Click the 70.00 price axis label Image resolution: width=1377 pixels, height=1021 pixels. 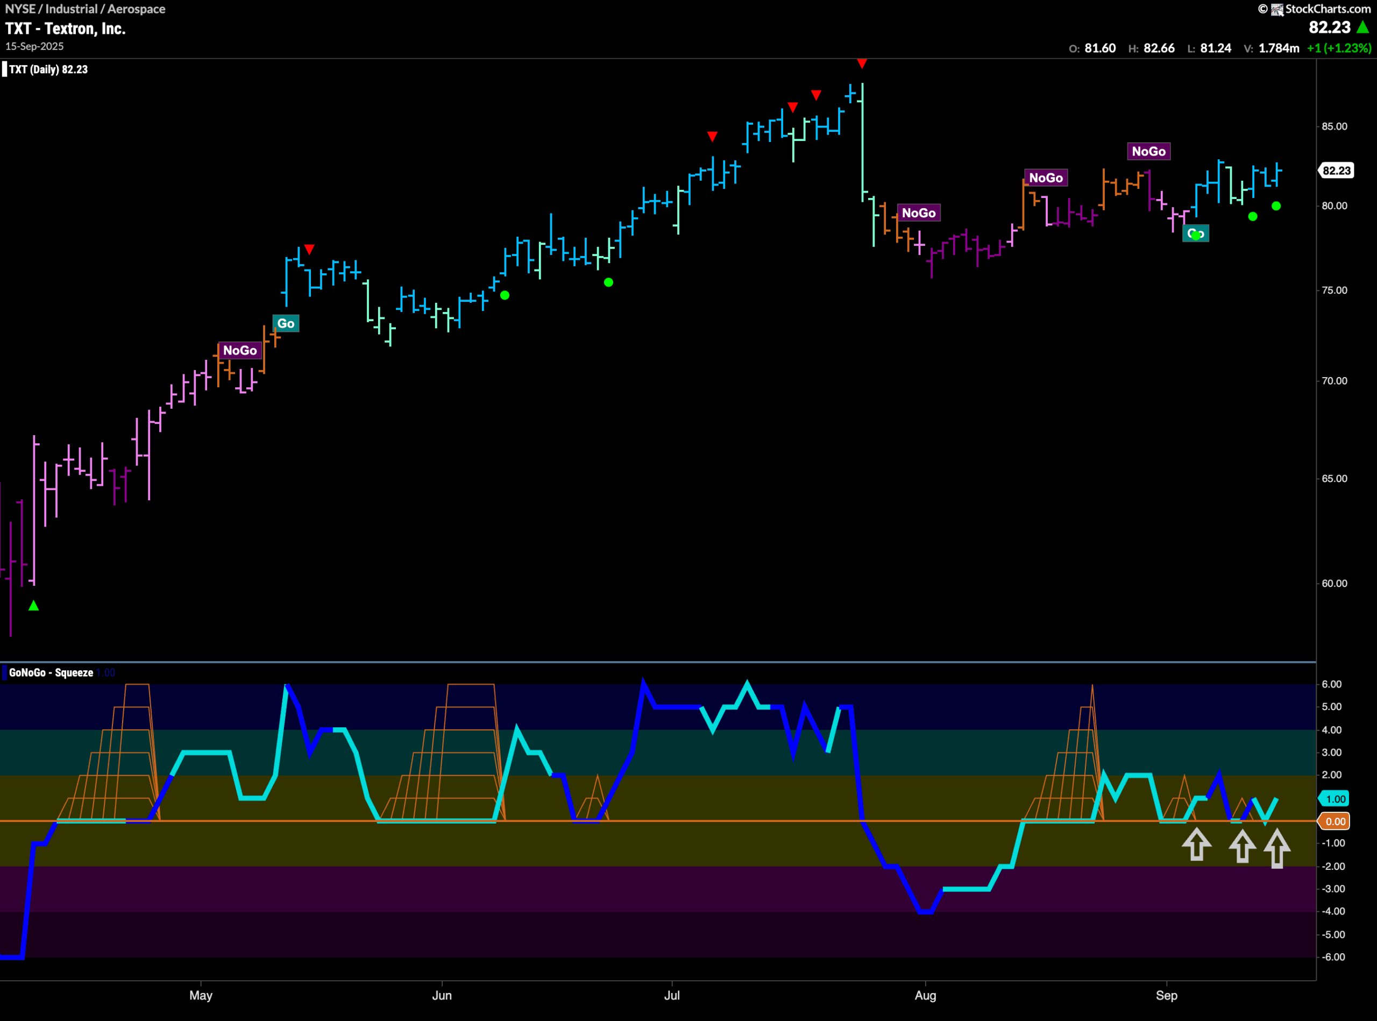pos(1335,381)
